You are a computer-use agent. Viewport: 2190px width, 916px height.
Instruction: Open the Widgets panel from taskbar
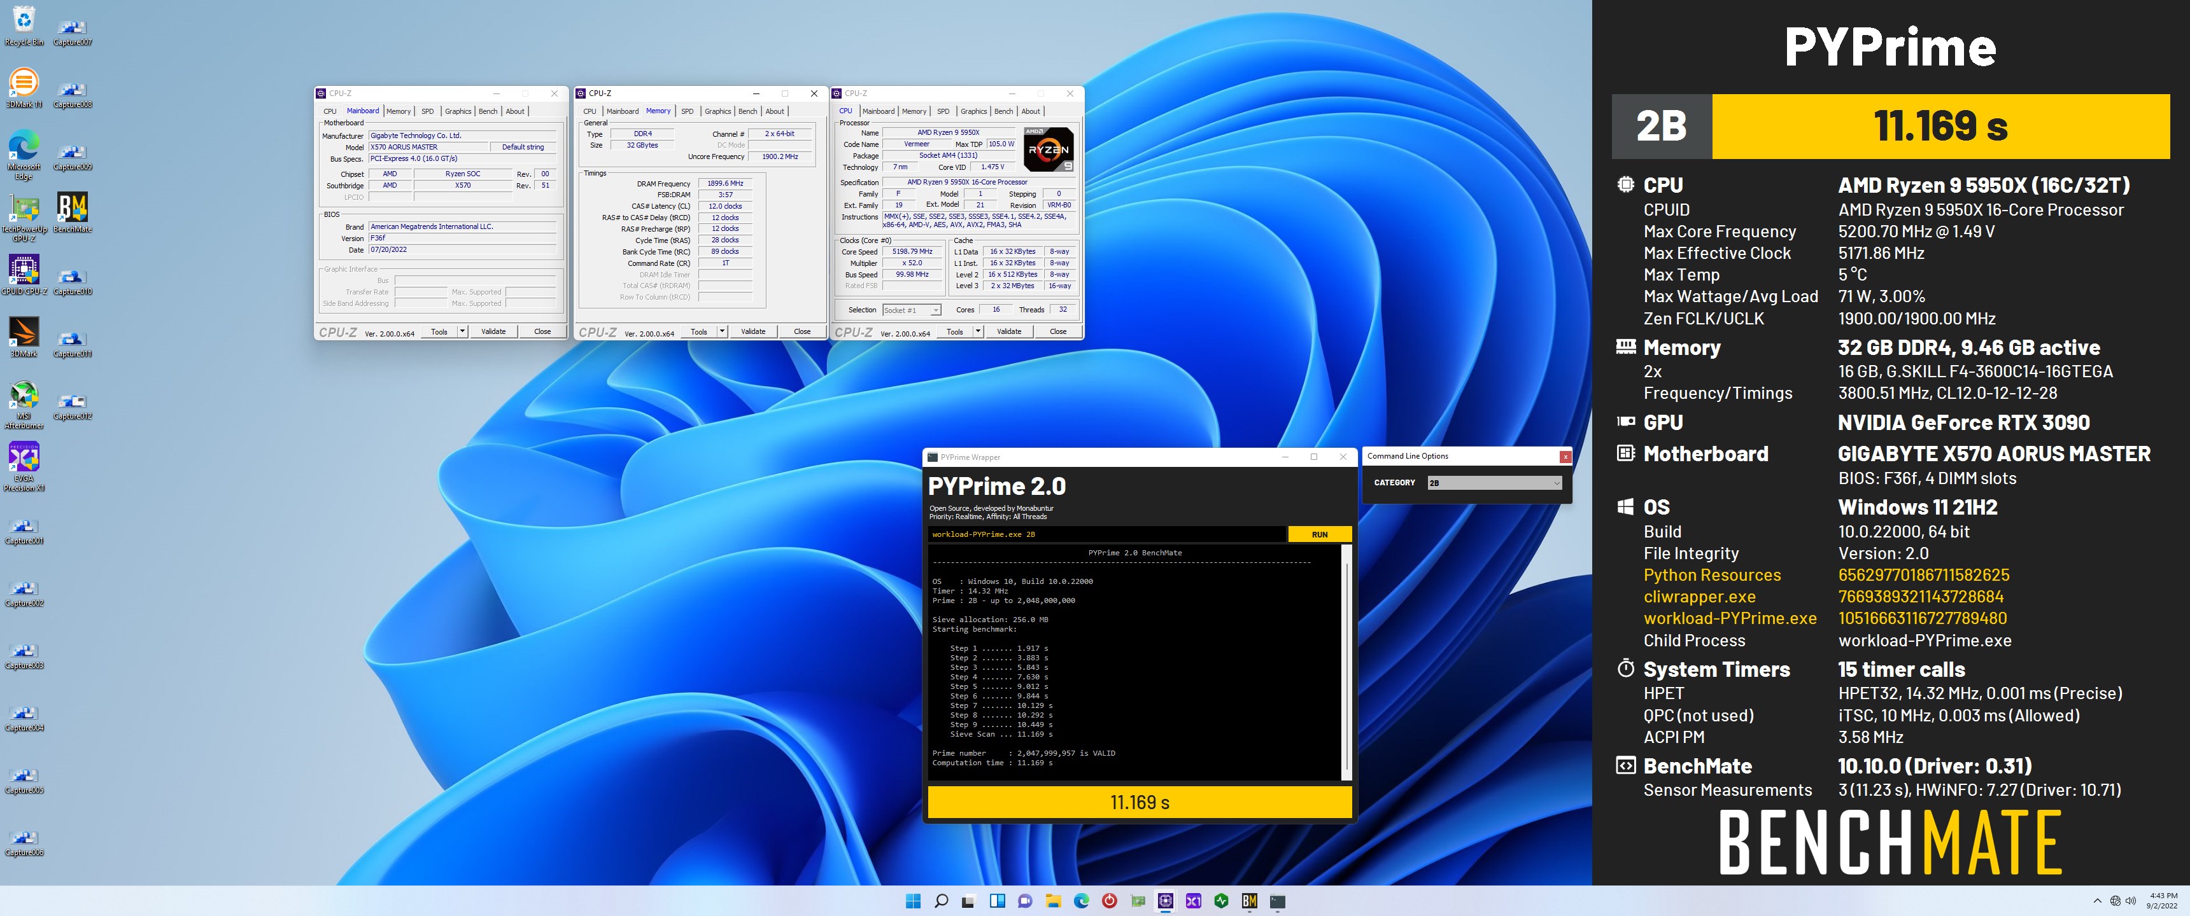pos(997,901)
